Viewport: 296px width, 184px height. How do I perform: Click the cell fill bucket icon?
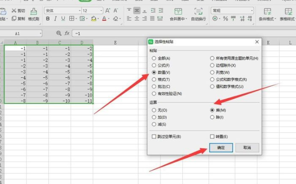(x=94, y=19)
